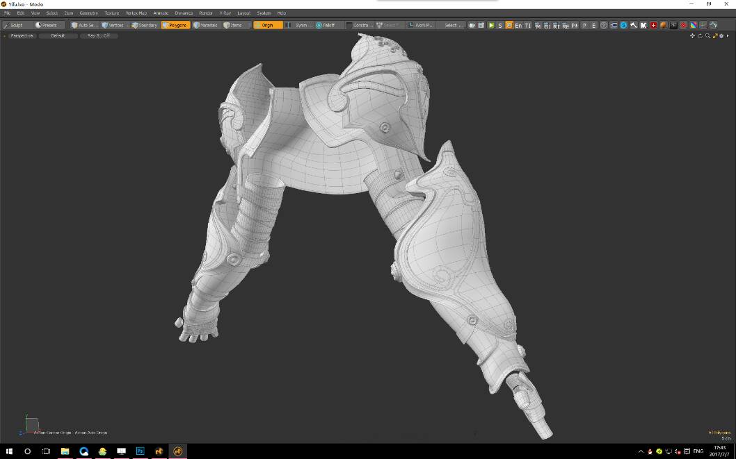Open the File menu
Image resolution: width=736 pixels, height=459 pixels.
tap(7, 13)
